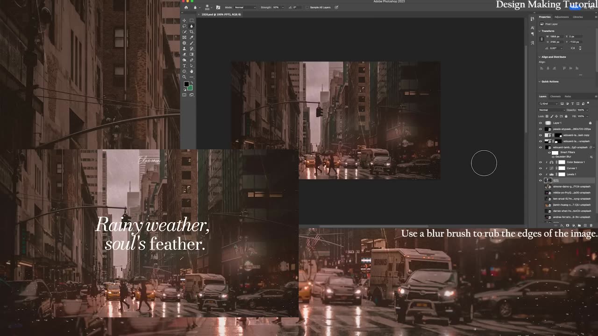Select the Move tool
The image size is (598, 336).
[x=185, y=21]
